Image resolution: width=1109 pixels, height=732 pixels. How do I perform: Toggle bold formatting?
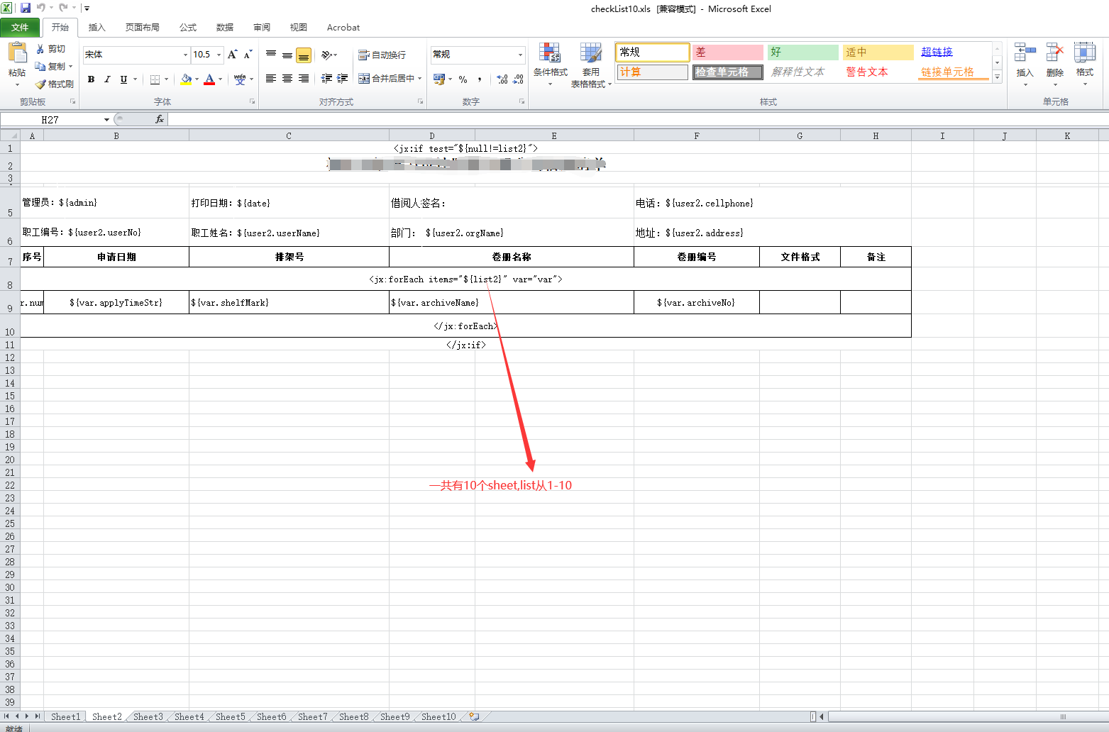click(91, 79)
